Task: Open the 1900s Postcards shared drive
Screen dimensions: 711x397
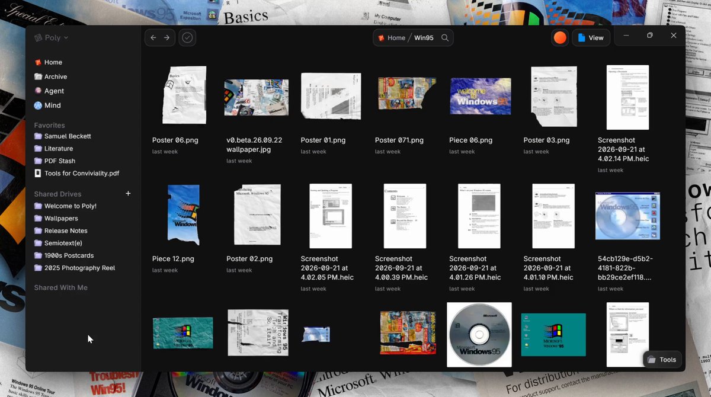Action: click(x=64, y=256)
